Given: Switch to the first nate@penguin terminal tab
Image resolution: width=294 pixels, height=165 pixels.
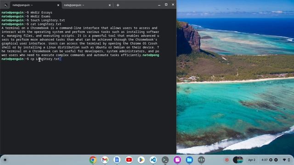Looking at the screenshot, I should [36, 5].
